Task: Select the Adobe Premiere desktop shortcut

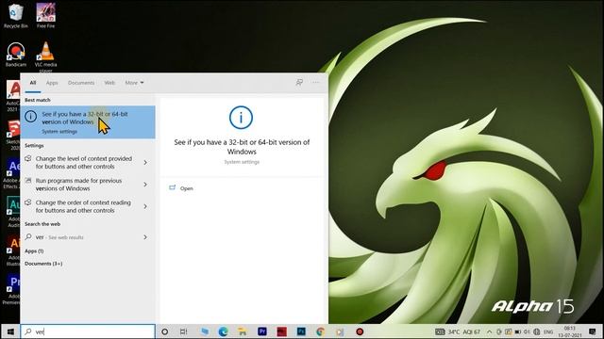Action: (11, 289)
